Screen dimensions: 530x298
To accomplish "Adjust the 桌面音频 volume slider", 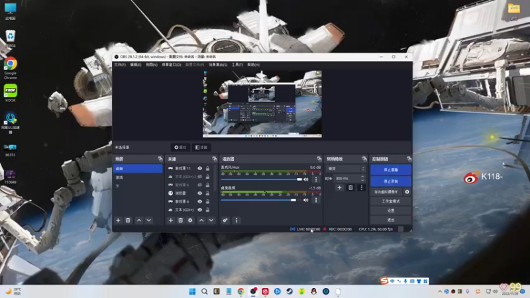I will (262, 200).
